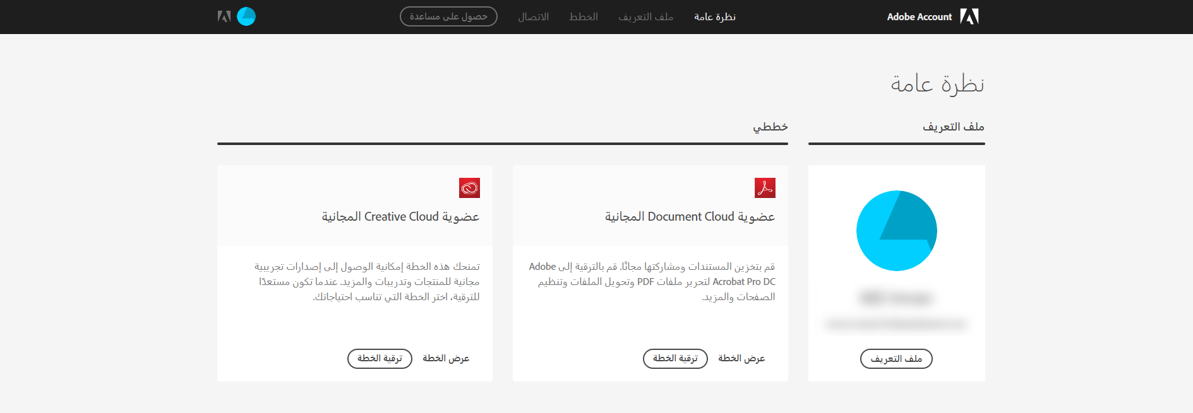Open the ملف التعريف nav menu item
This screenshot has width=1193, height=413.
(645, 17)
